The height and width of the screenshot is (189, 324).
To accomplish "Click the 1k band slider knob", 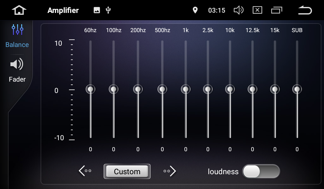I will [186, 89].
